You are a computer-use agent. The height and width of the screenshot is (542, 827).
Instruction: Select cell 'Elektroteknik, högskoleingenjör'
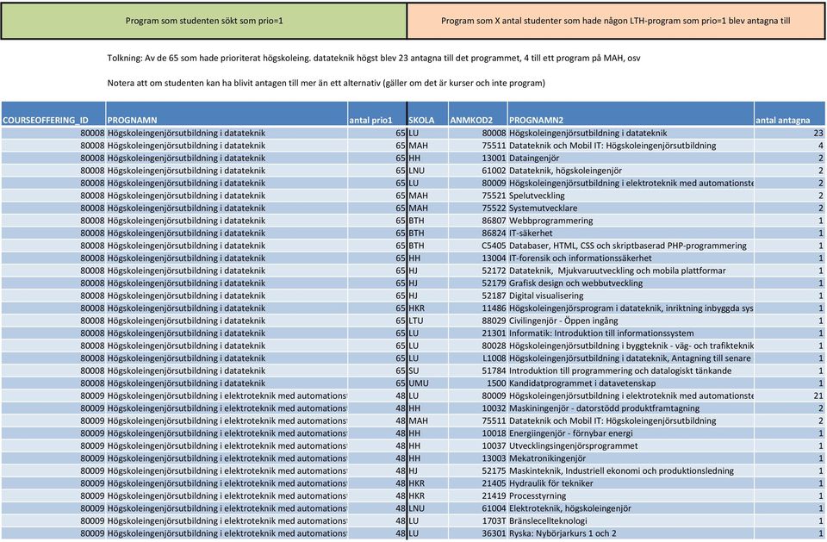coord(631,508)
